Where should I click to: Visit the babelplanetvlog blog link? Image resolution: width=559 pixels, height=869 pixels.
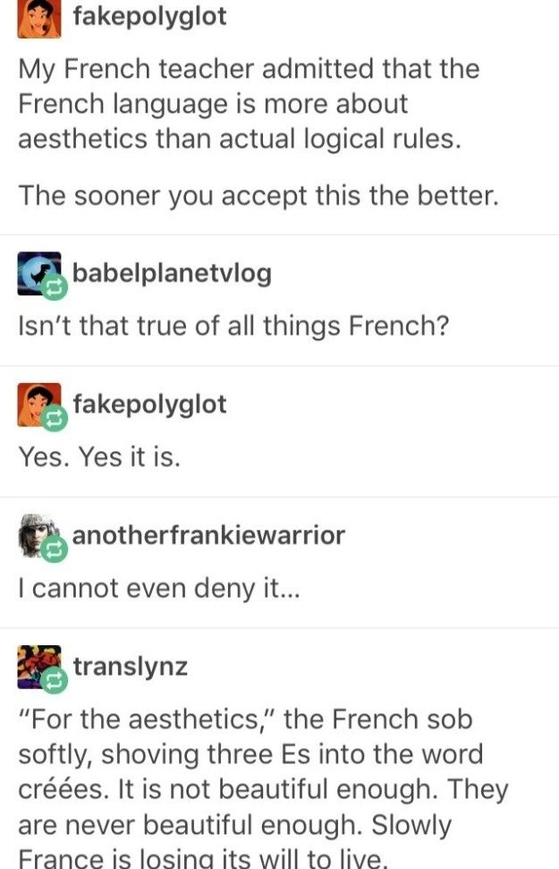172,273
